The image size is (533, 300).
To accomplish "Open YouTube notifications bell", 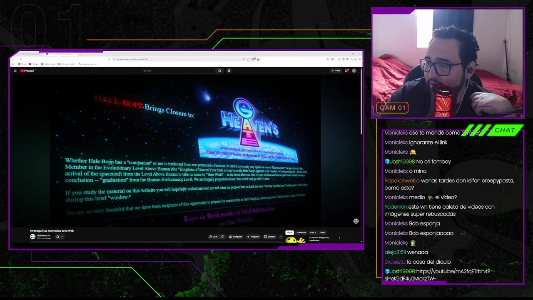I will click(x=346, y=71).
